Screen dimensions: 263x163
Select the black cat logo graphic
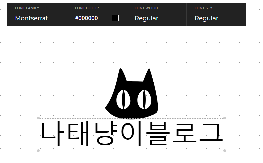pyautogui.click(x=132, y=94)
